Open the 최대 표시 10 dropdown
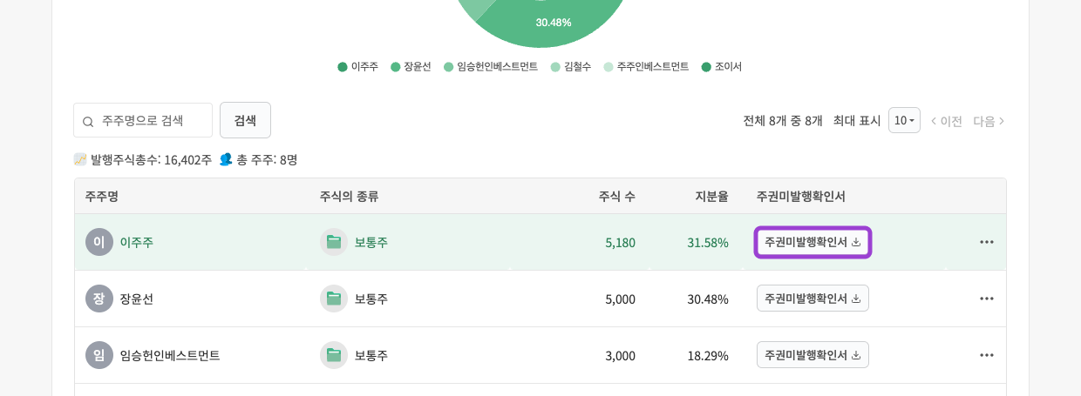Viewport: 1081px width, 396px height. click(904, 120)
